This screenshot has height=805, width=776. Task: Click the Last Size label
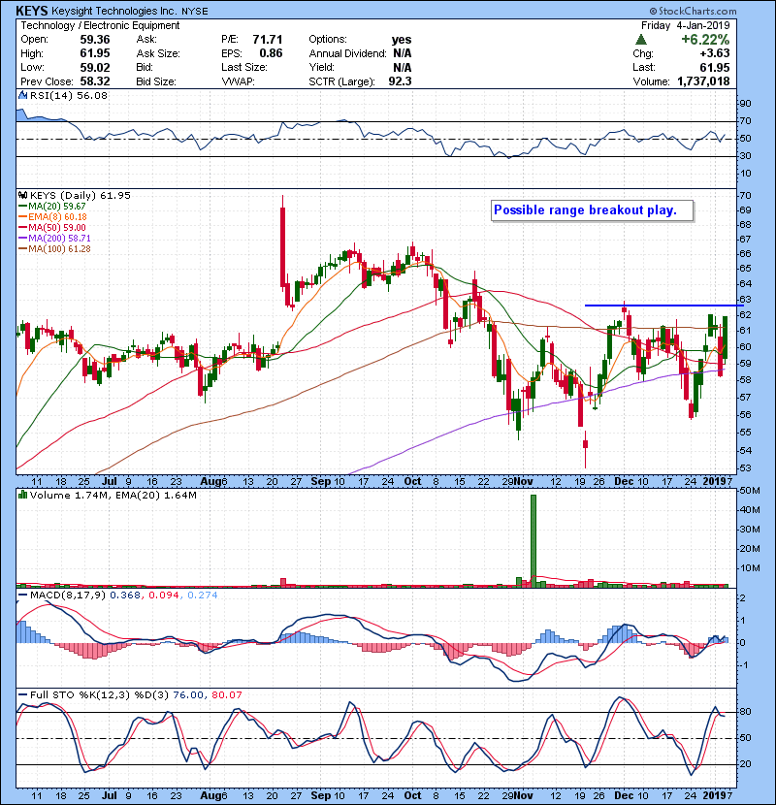244,67
